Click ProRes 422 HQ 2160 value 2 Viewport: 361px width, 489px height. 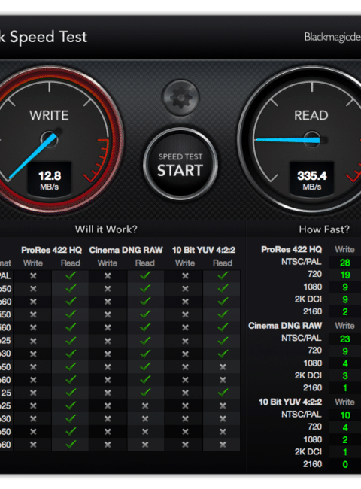(345, 312)
